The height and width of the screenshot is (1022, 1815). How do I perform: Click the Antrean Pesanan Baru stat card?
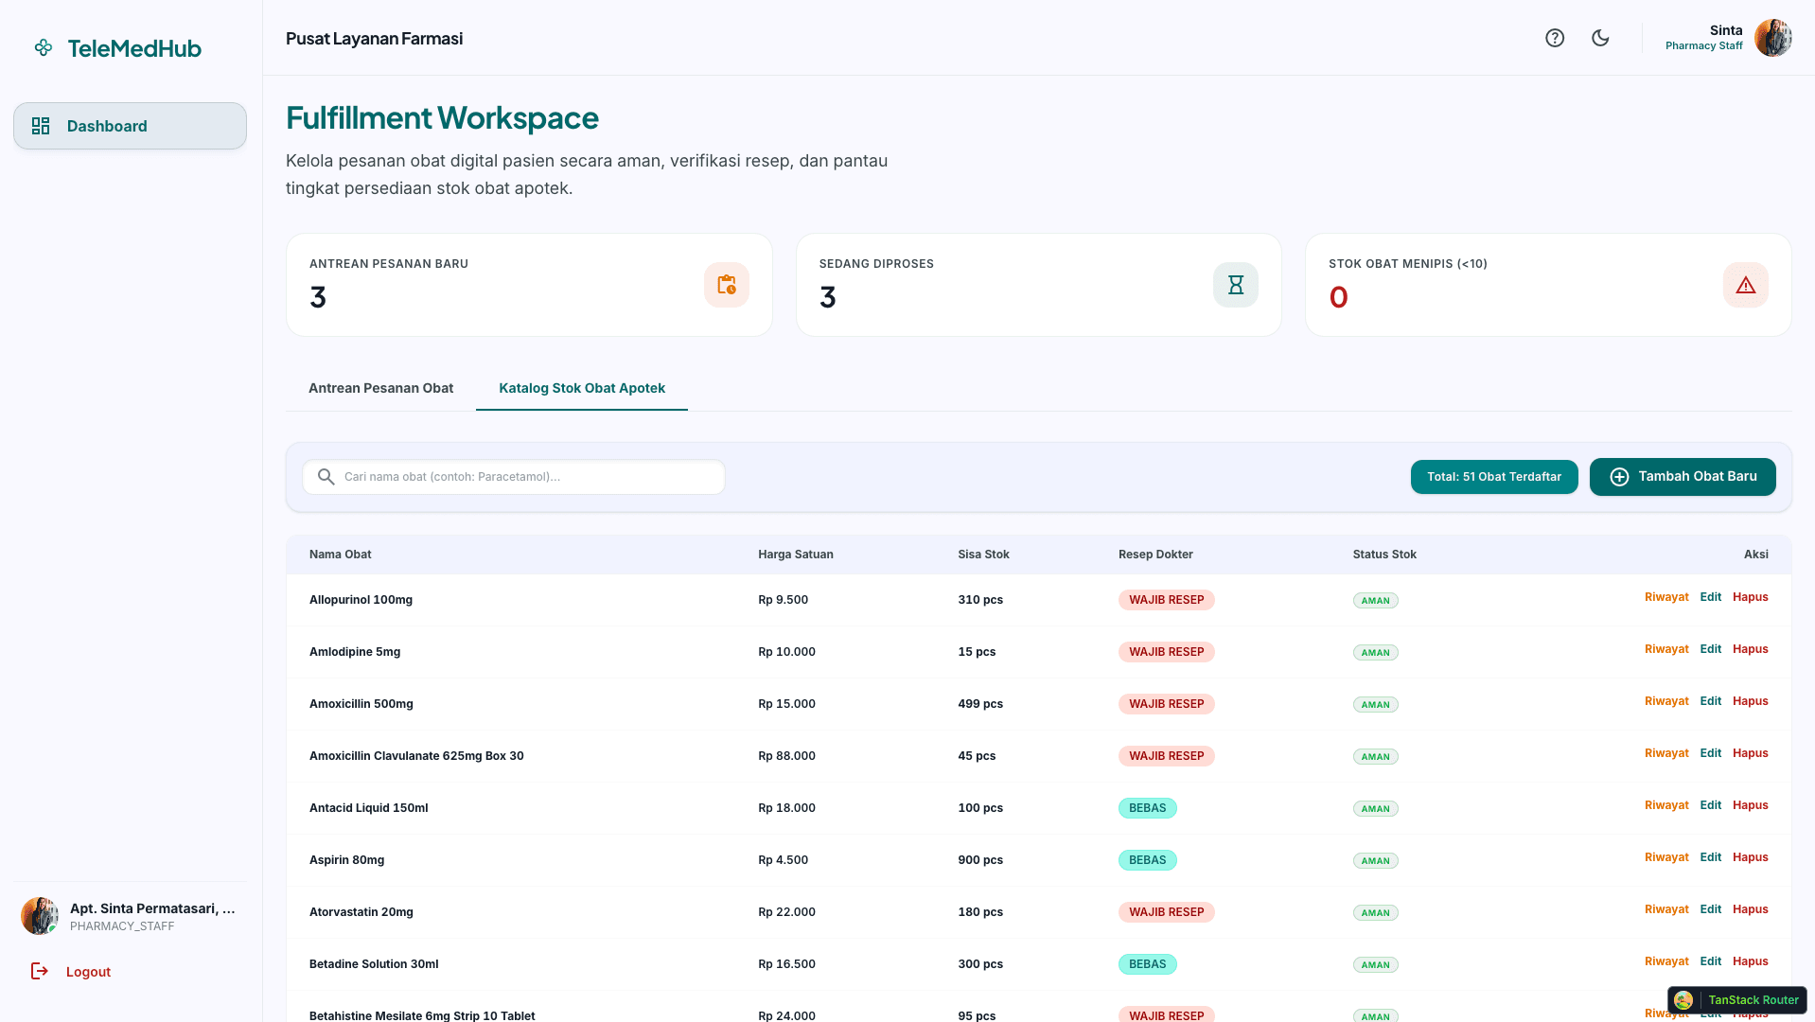click(x=529, y=285)
